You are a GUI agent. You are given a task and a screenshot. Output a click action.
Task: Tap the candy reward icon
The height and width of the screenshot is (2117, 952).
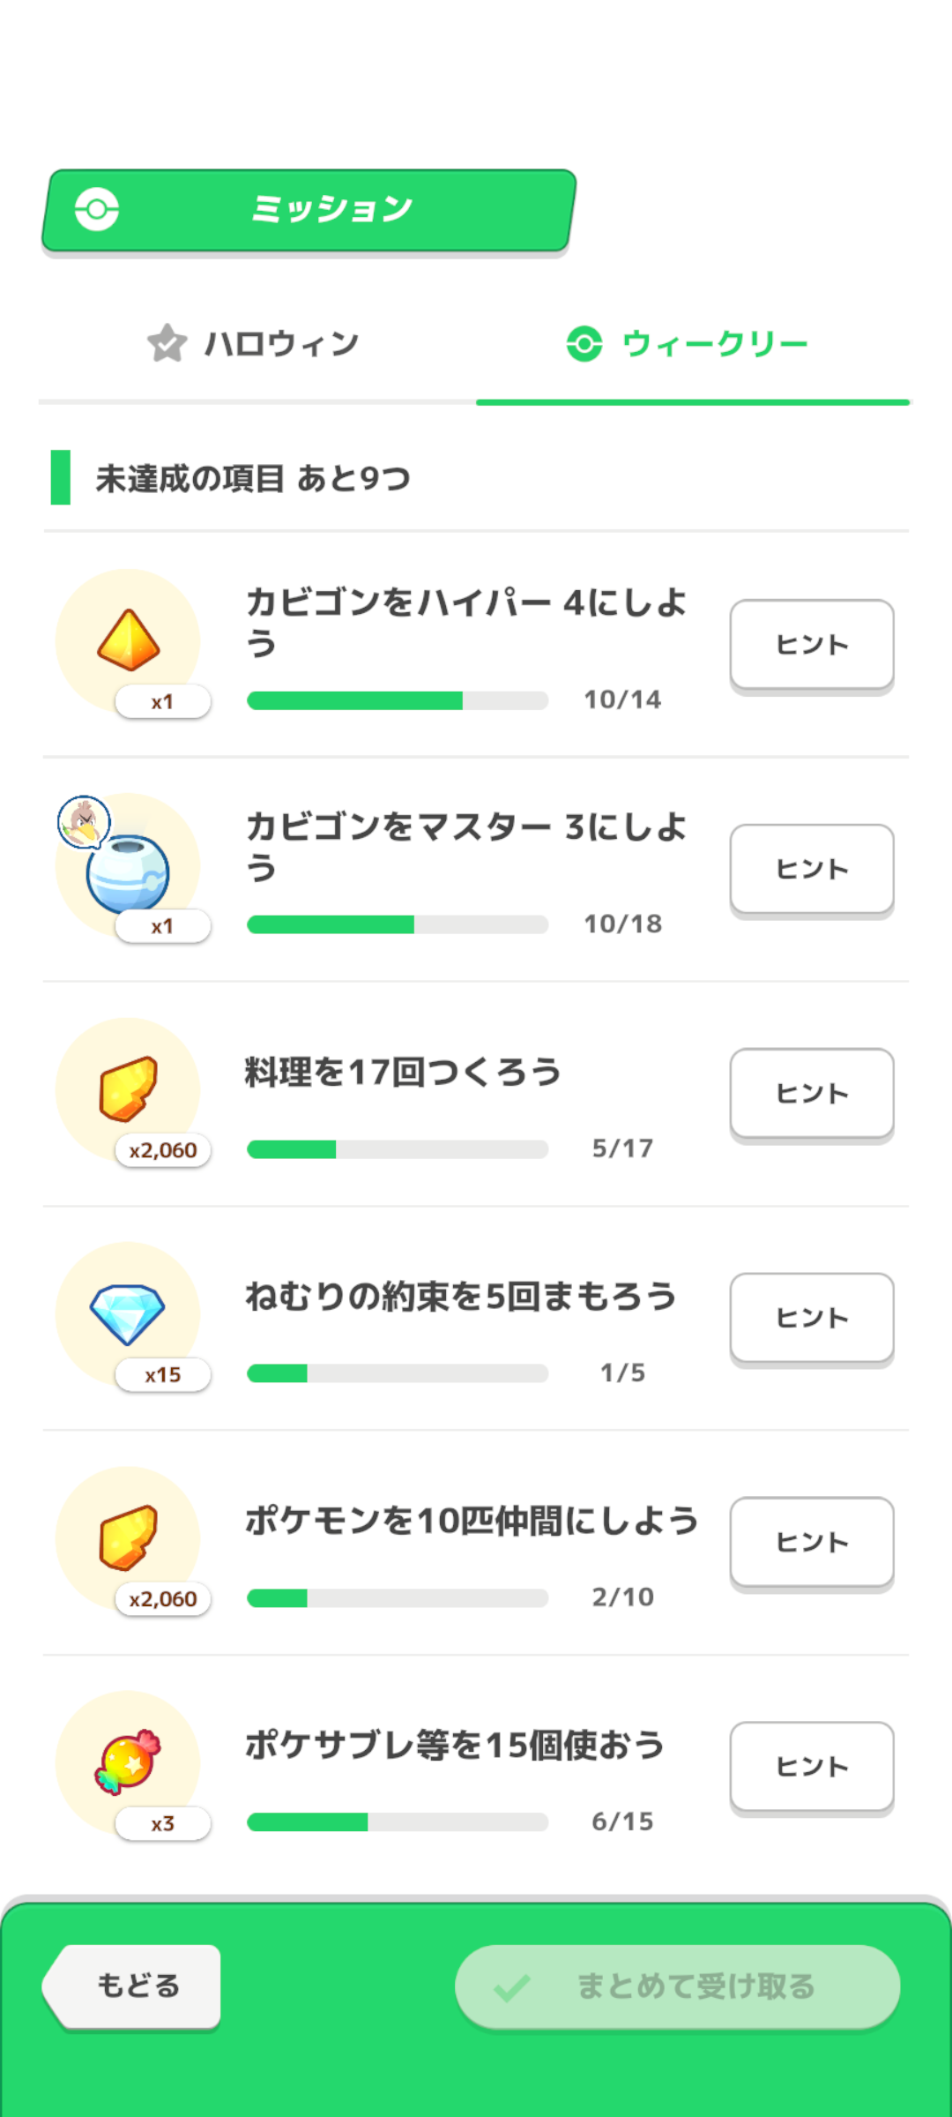pos(129,1762)
